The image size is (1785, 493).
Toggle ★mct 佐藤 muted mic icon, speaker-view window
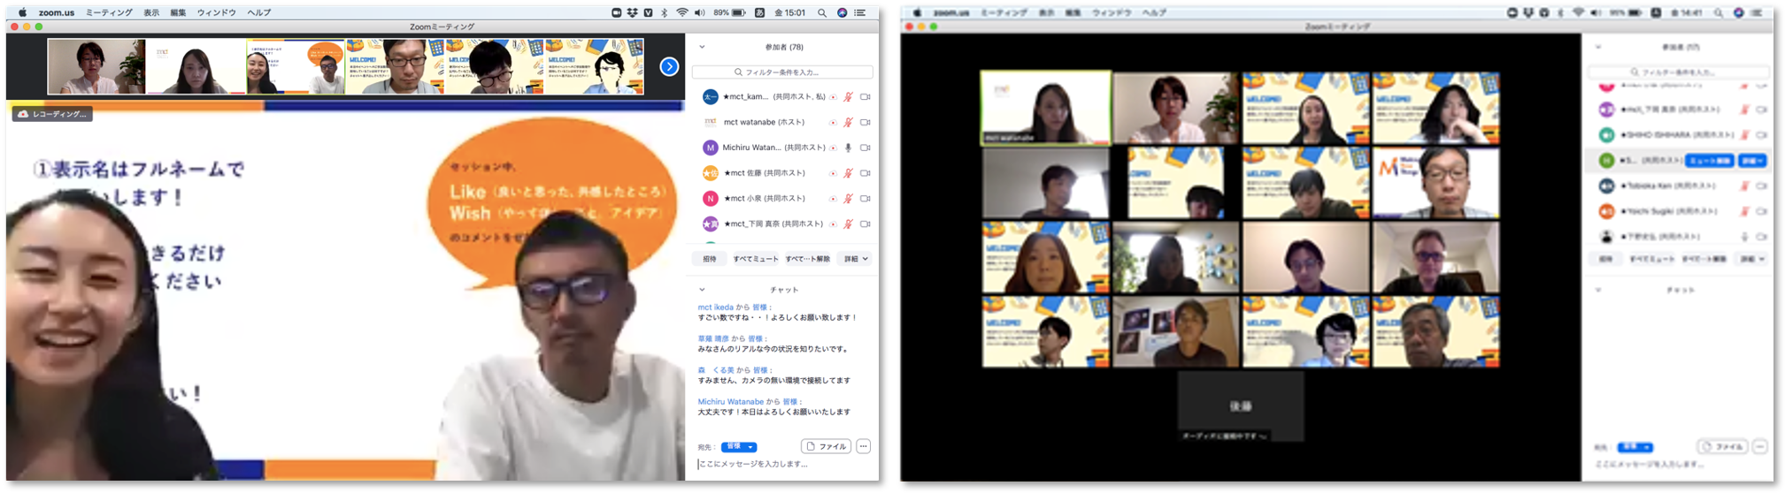pyautogui.click(x=848, y=173)
